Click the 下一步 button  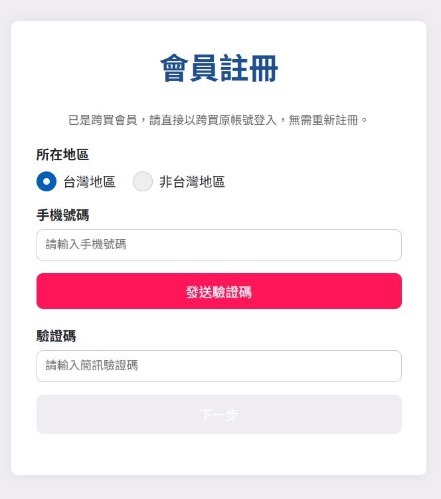click(x=219, y=415)
